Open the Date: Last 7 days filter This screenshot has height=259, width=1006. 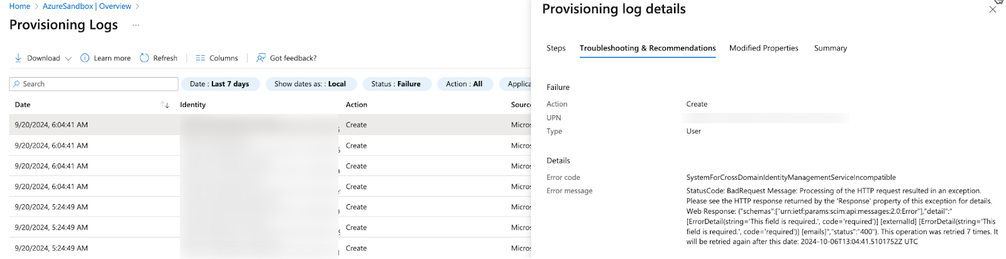[x=220, y=84]
